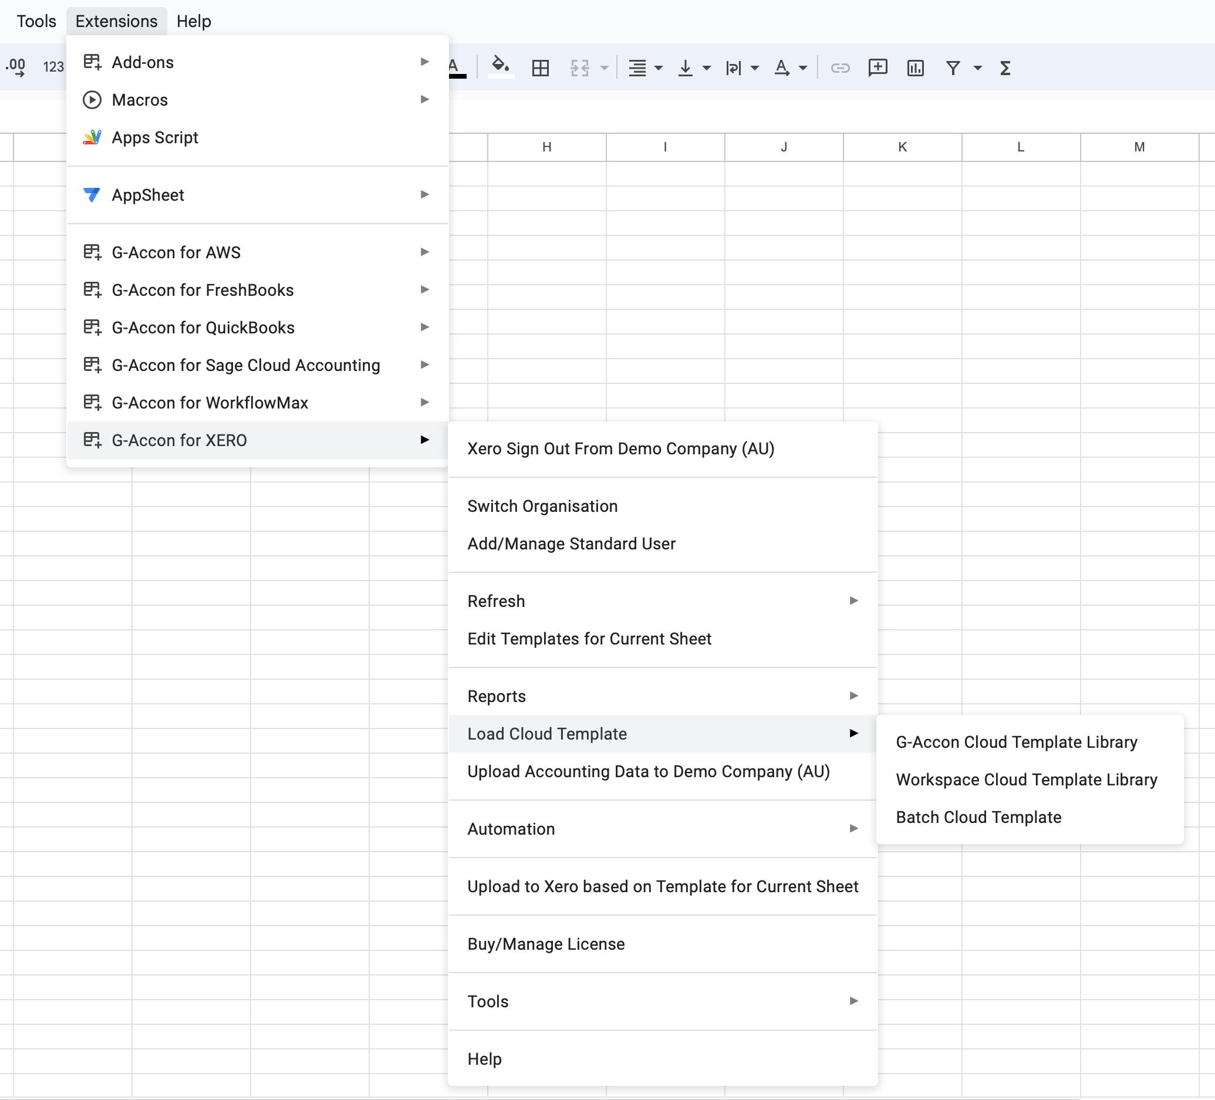This screenshot has width=1215, height=1100.
Task: Select column K header
Action: pos(902,147)
